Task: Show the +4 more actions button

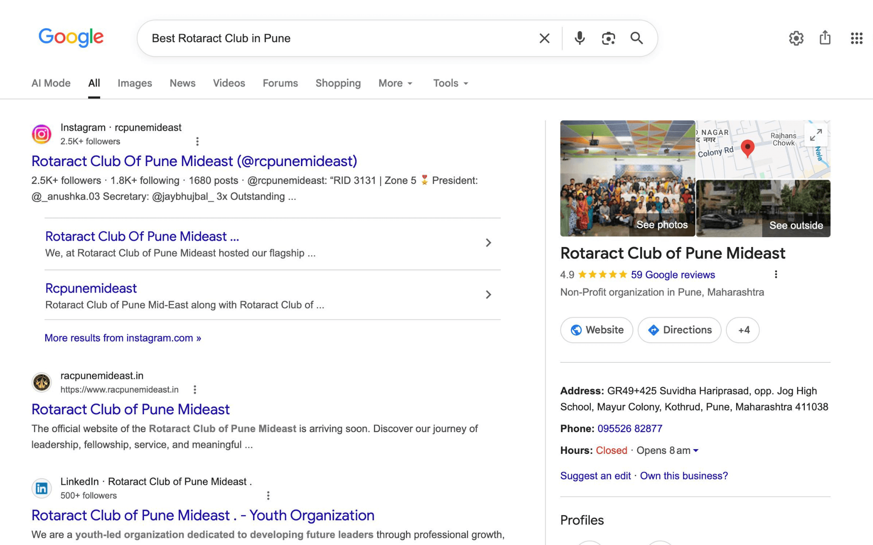Action: click(x=743, y=330)
